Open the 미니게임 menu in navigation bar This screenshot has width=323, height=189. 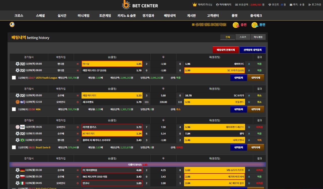point(84,16)
